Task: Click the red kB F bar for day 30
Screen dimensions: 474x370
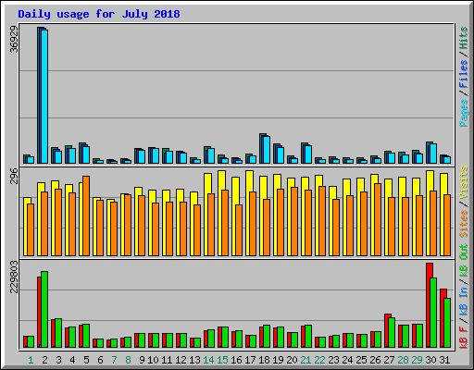Action: [429, 304]
